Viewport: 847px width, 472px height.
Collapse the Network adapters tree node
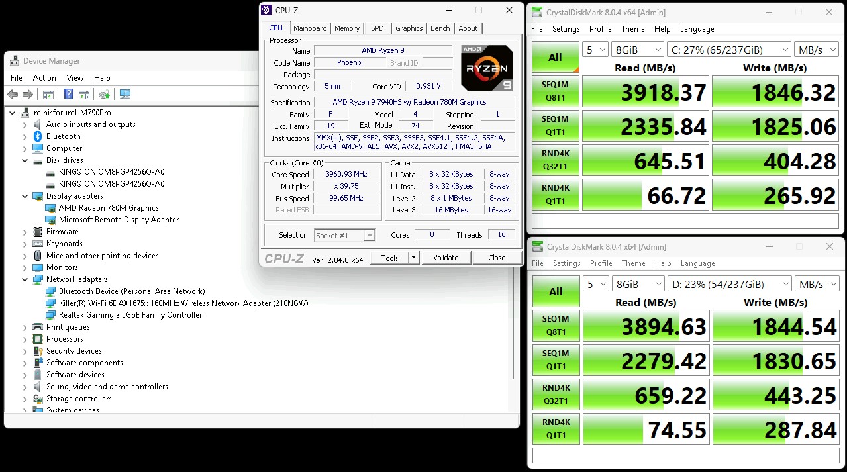tap(25, 279)
